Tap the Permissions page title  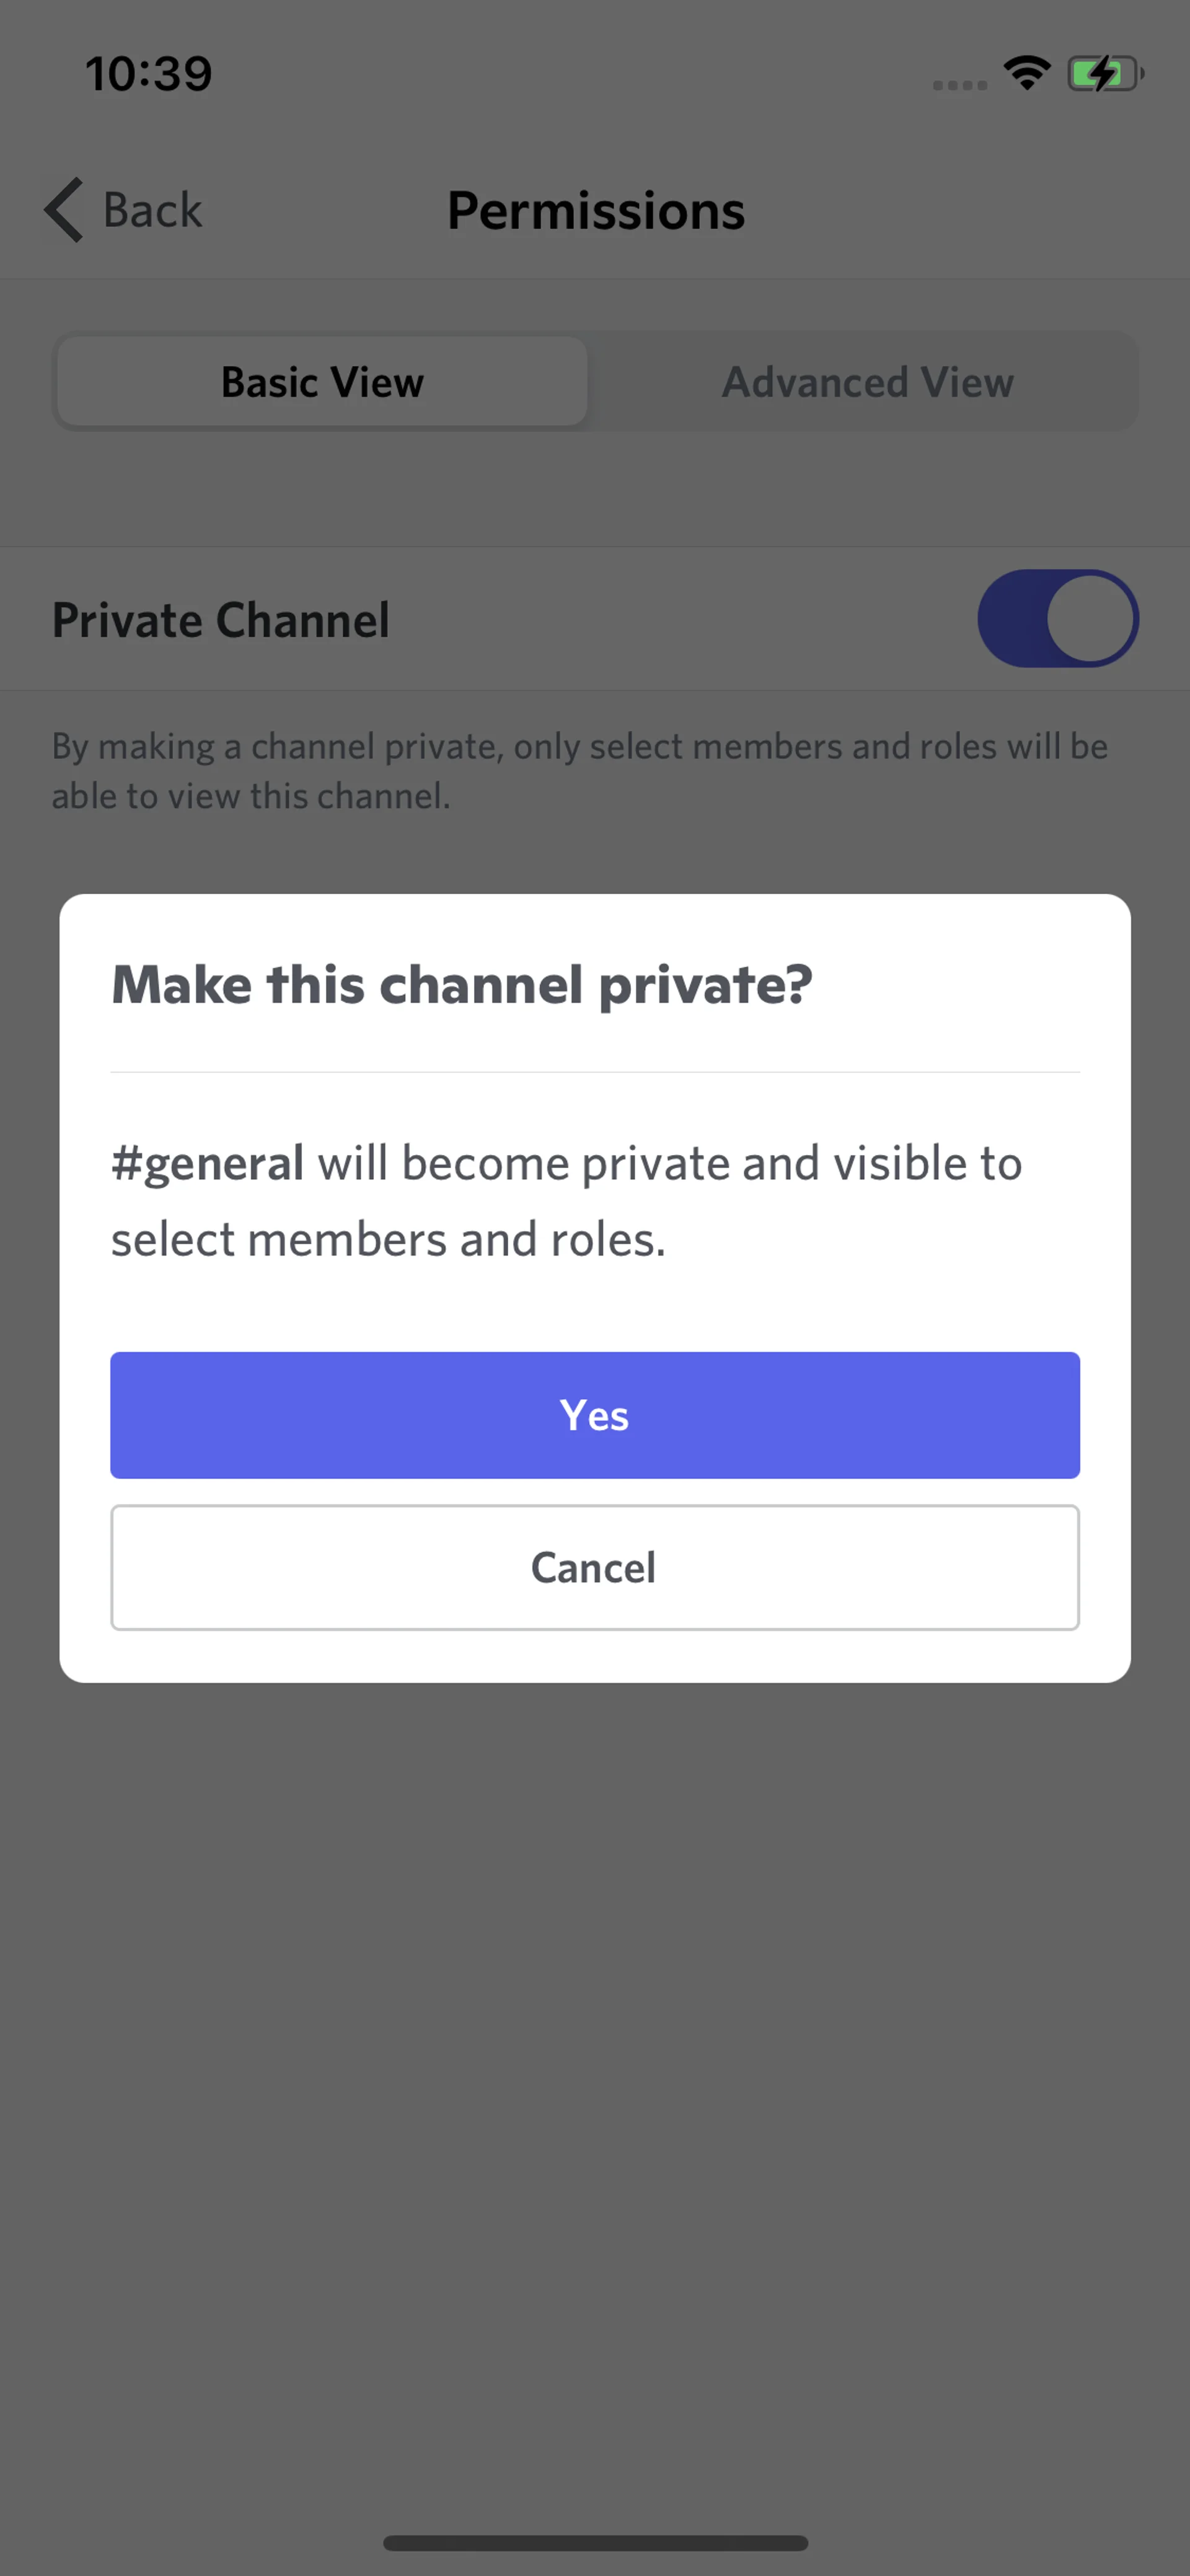point(596,211)
